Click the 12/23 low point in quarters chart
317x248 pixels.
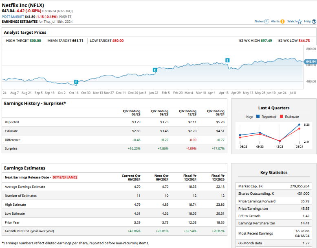click(280, 141)
